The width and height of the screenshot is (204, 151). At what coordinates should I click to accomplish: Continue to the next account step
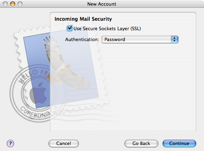click(179, 144)
